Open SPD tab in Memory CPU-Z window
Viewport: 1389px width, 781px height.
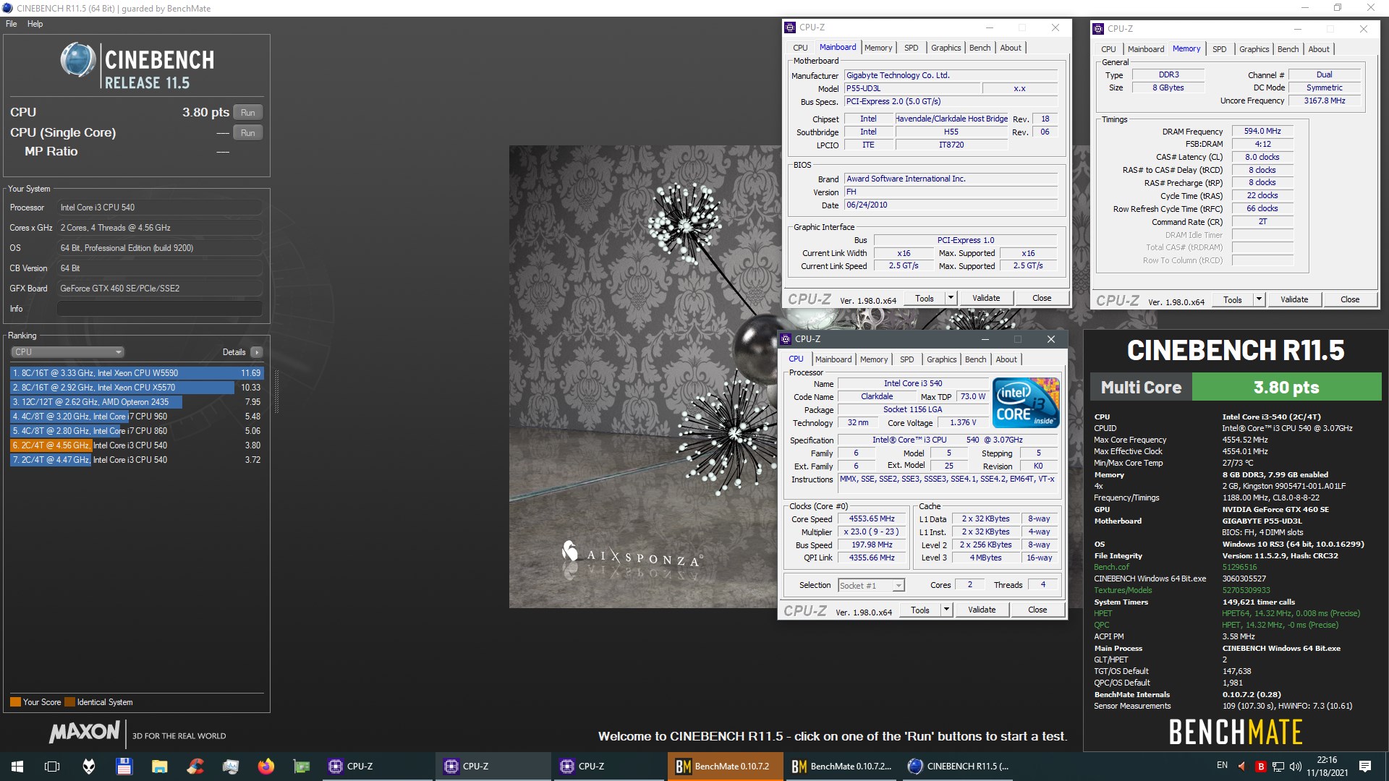[x=1220, y=49]
